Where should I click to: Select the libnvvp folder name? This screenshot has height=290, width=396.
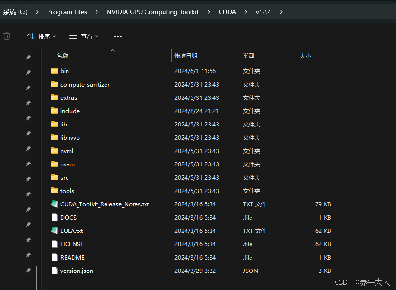(70, 138)
